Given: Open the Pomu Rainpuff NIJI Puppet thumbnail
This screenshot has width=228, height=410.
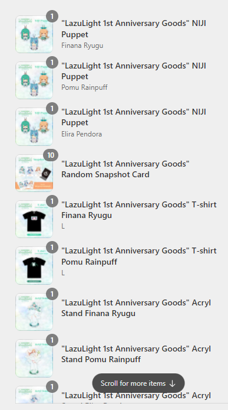Looking at the screenshot, I should [34, 80].
